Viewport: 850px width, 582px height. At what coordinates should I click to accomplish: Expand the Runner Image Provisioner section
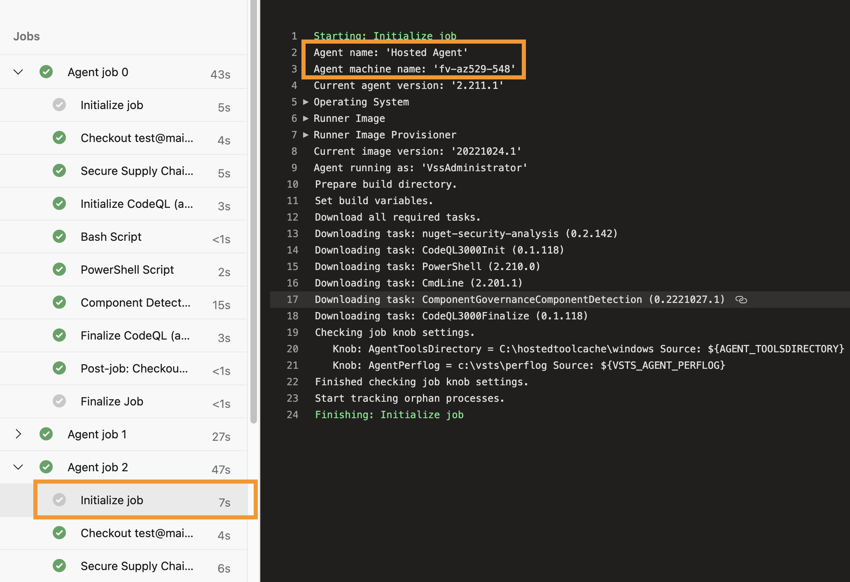305,135
